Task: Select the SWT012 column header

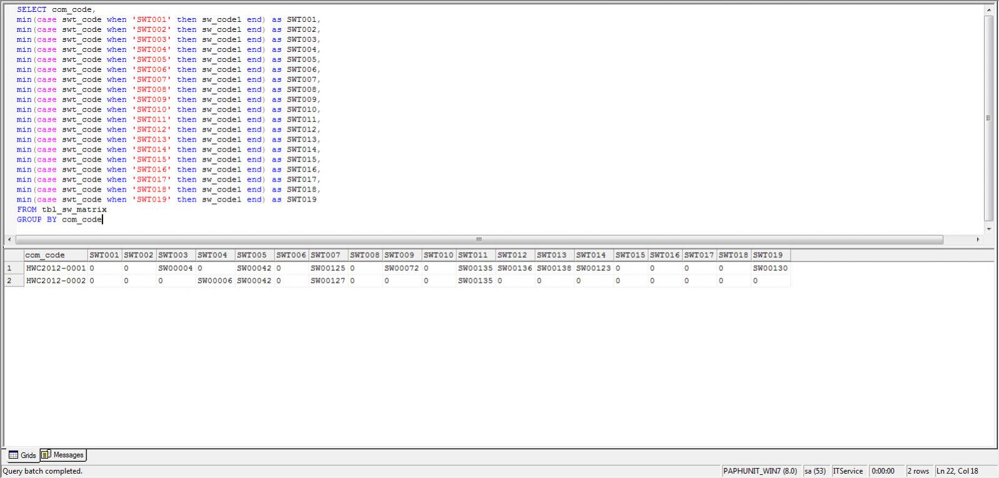Action: click(515, 255)
